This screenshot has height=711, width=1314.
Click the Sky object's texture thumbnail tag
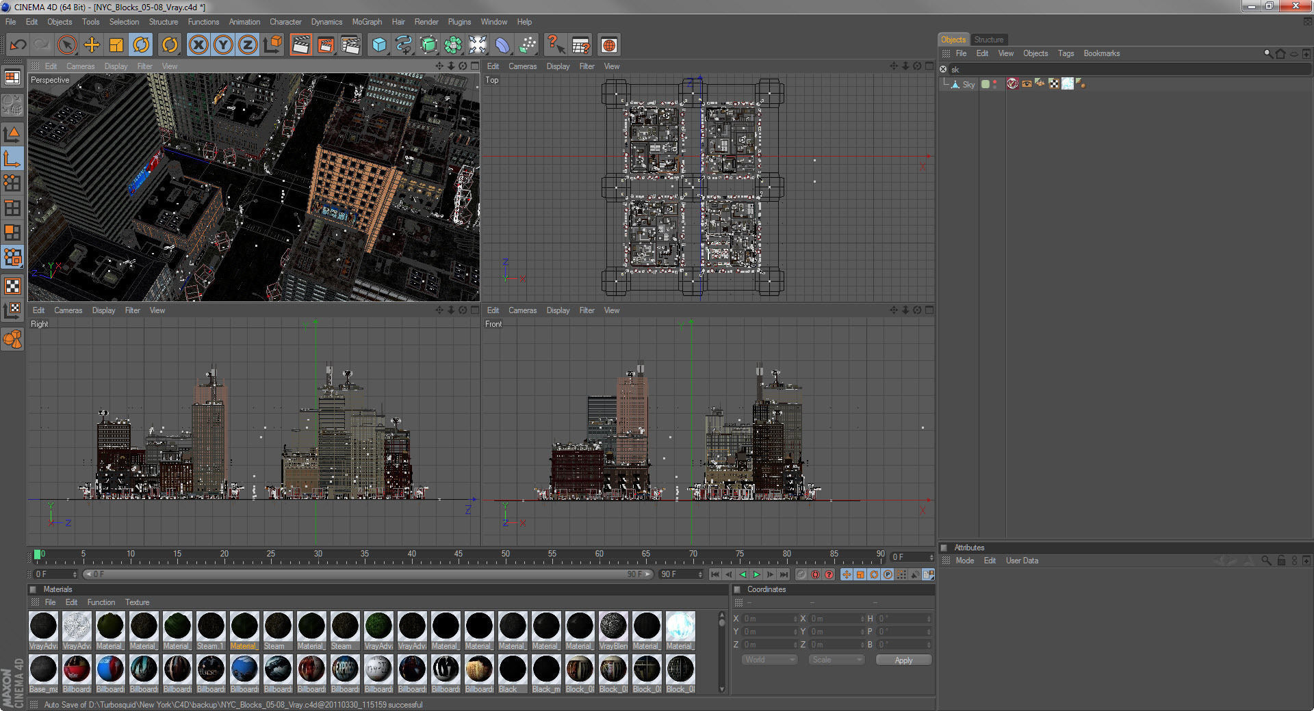(x=1068, y=83)
